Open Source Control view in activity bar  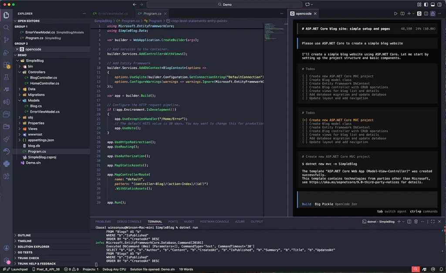tap(6, 40)
